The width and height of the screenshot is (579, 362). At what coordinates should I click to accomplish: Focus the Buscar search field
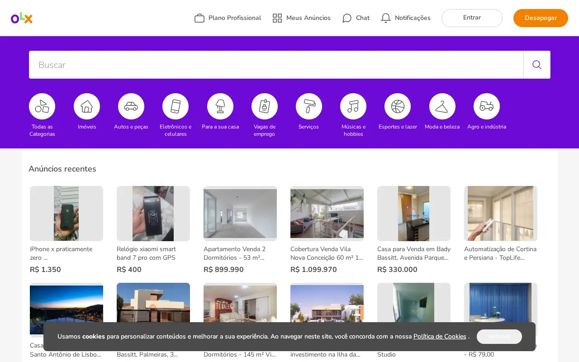(x=276, y=65)
